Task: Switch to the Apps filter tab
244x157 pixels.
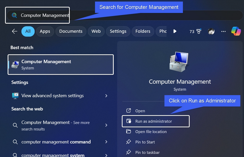Action: click(45, 31)
